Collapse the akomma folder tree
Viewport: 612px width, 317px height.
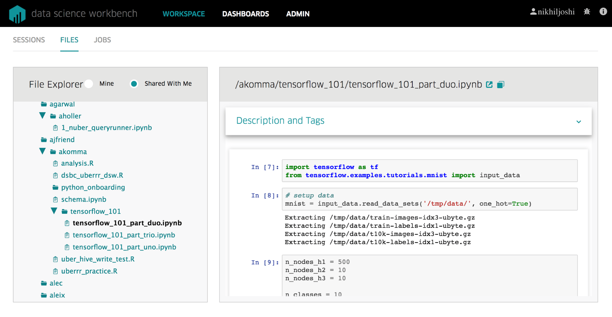42,151
